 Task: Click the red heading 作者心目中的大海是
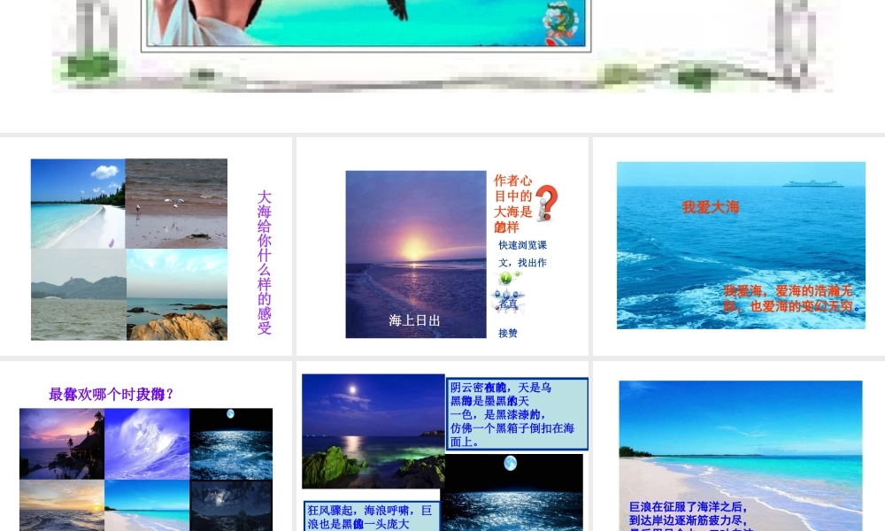(x=513, y=204)
